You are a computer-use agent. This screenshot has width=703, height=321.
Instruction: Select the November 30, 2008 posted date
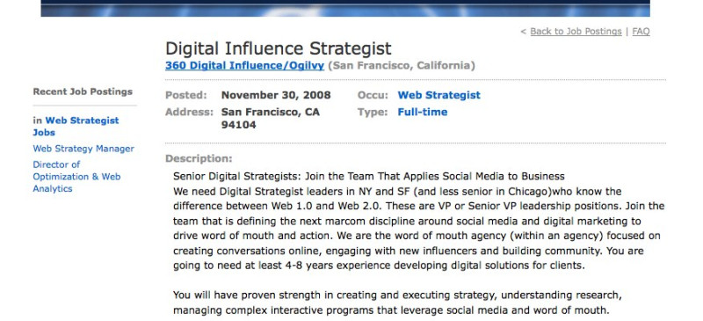(x=276, y=95)
